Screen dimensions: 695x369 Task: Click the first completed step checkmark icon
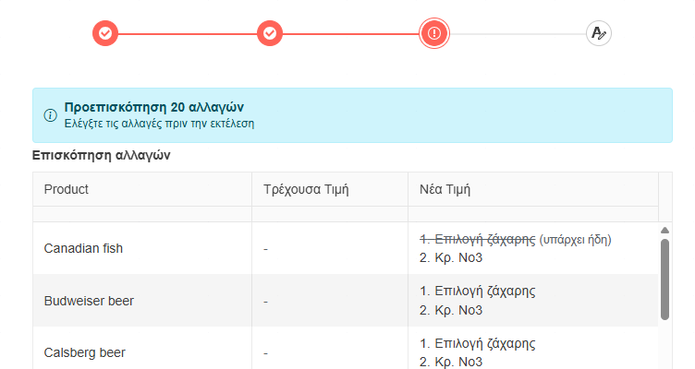[x=105, y=33]
